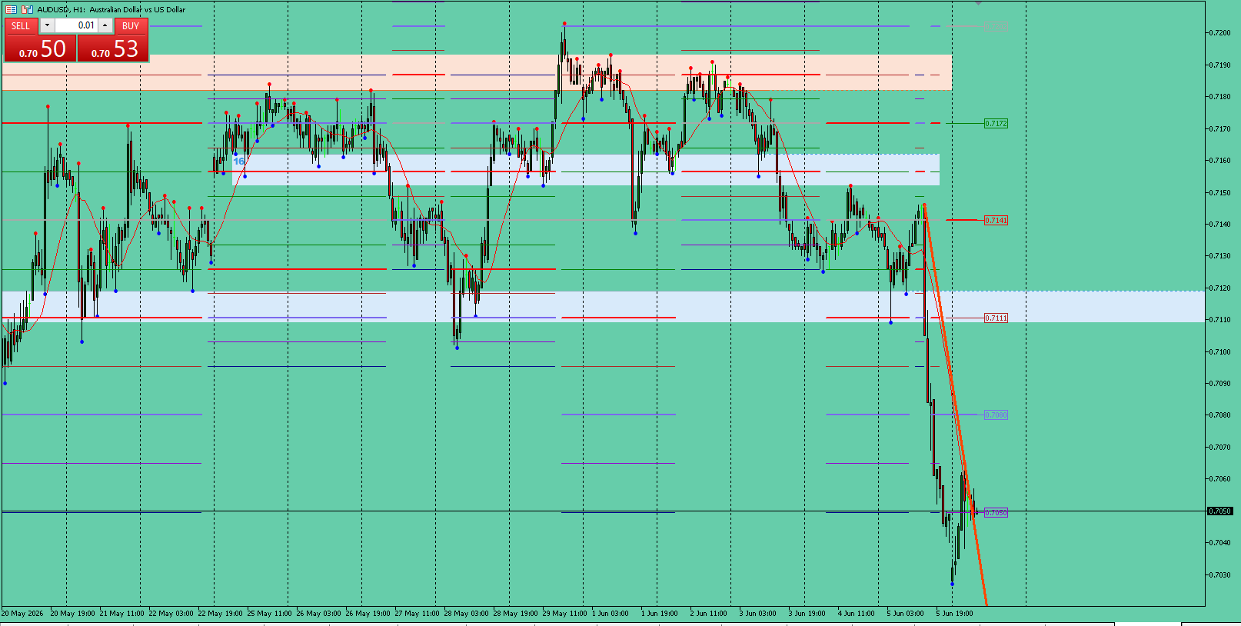Select the magenta 0.7050 level label
The width and height of the screenshot is (1241, 626).
point(996,512)
